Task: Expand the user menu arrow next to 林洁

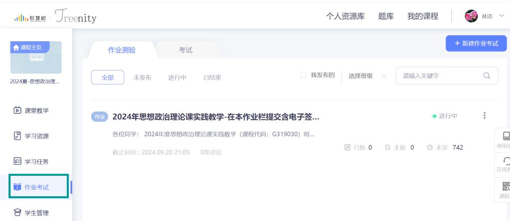Action: coord(501,16)
